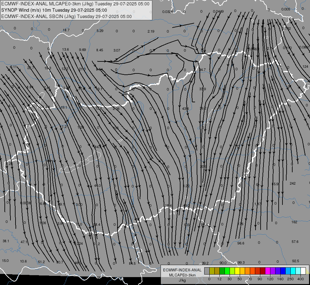Click the 50 tick label on legend
The height and width of the screenshot is (285, 310).
click(x=240, y=279)
